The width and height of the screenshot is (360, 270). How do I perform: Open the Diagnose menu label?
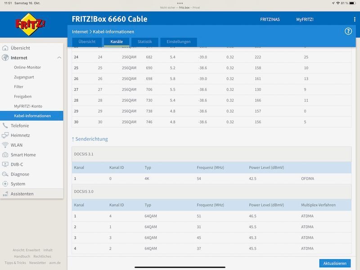(20, 174)
